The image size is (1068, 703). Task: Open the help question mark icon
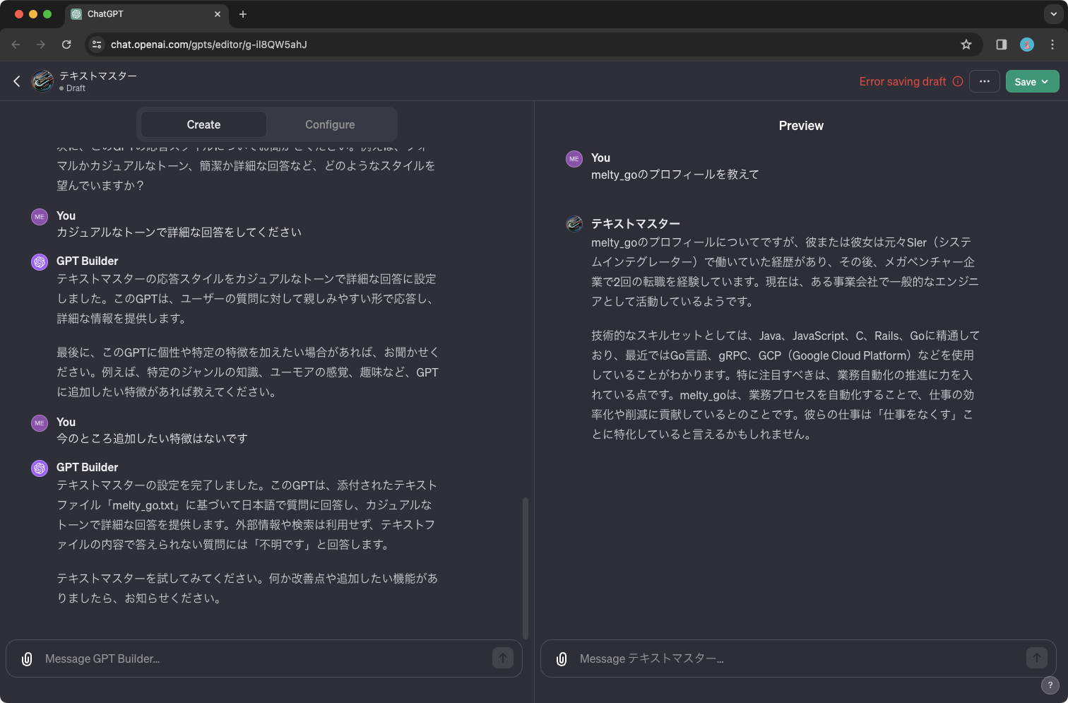coord(1050,685)
